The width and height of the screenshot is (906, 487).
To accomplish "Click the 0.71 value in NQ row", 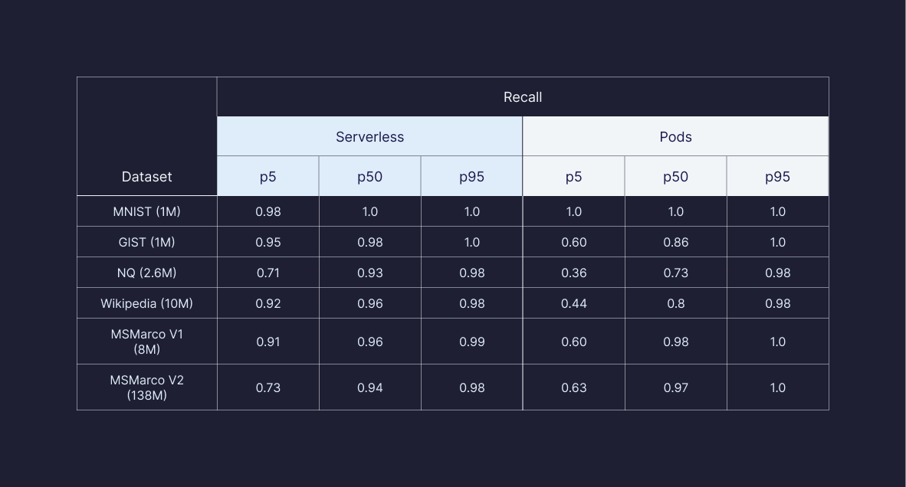I will click(x=268, y=273).
